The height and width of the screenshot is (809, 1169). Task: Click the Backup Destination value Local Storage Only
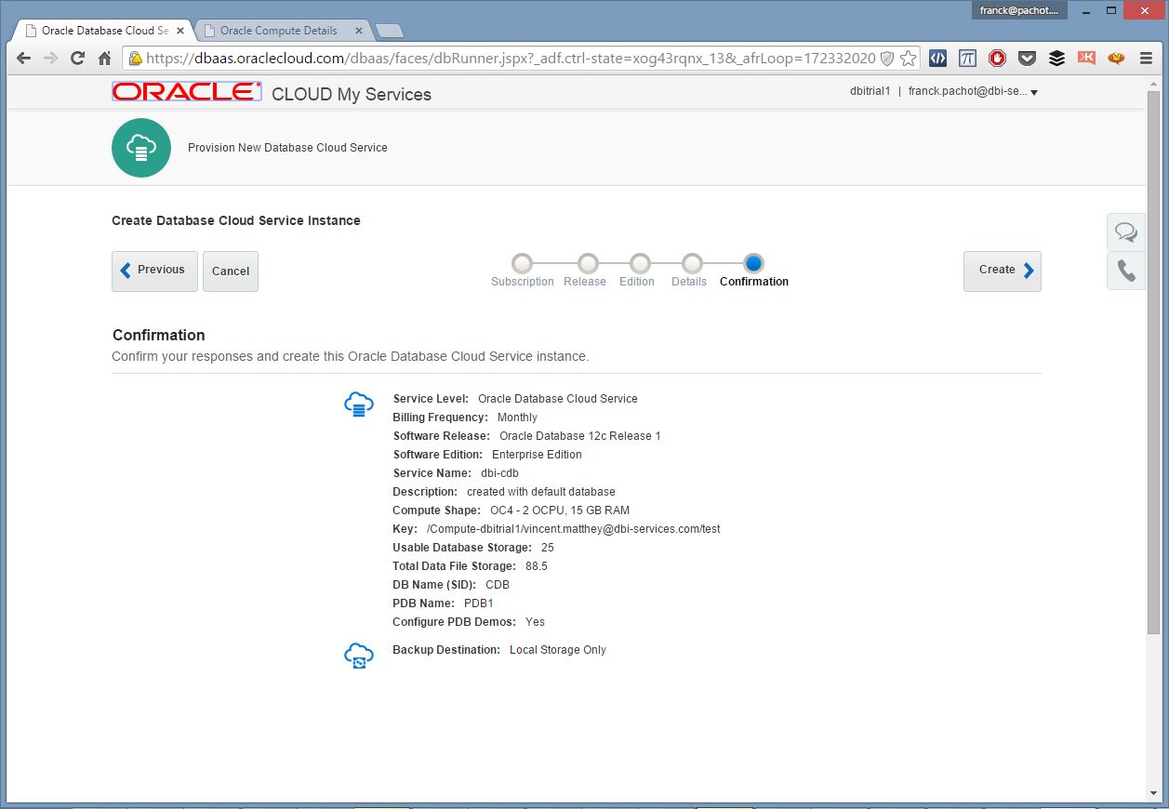pyautogui.click(x=558, y=650)
